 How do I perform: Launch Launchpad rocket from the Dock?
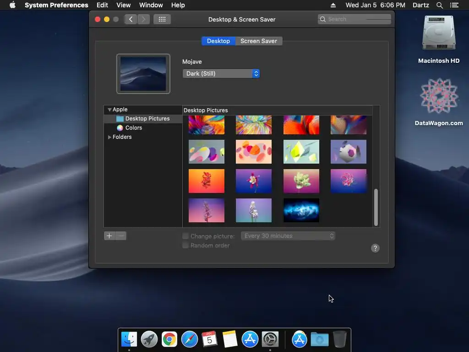point(149,339)
